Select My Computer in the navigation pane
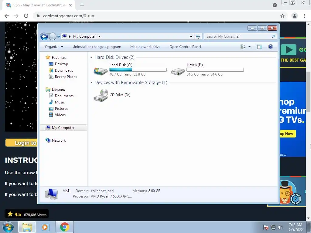Screen dimensions: 311x233 [x=63, y=128]
